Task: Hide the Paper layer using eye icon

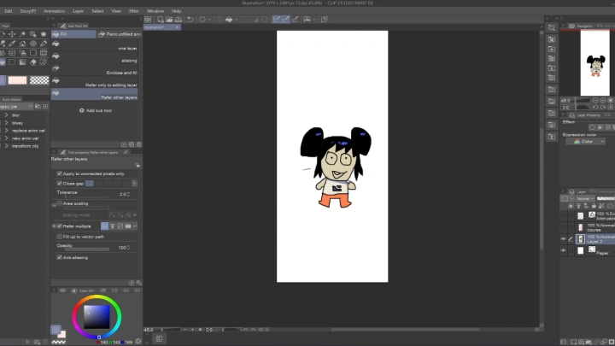Action: click(x=563, y=250)
